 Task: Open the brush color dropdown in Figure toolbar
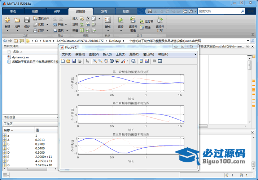coord(127,61)
